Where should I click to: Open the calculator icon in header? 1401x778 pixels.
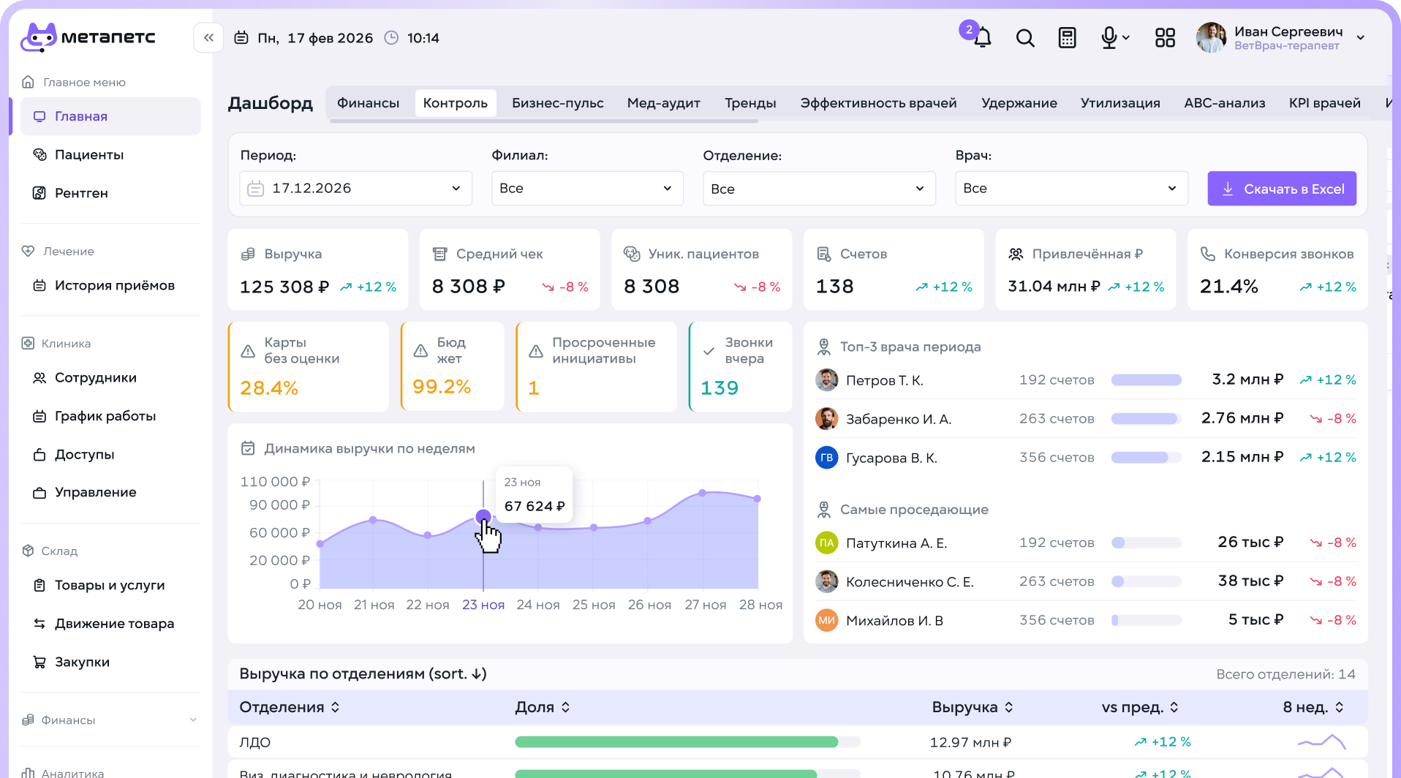tap(1068, 38)
